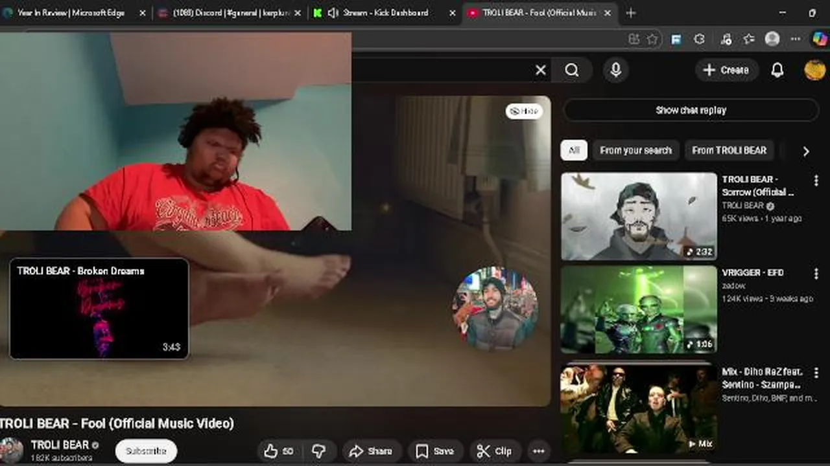Select the All filter chip
The image size is (830, 466).
(x=574, y=150)
